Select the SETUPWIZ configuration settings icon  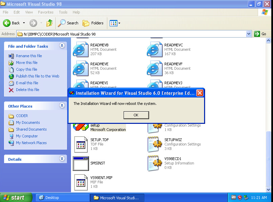tap(155, 144)
